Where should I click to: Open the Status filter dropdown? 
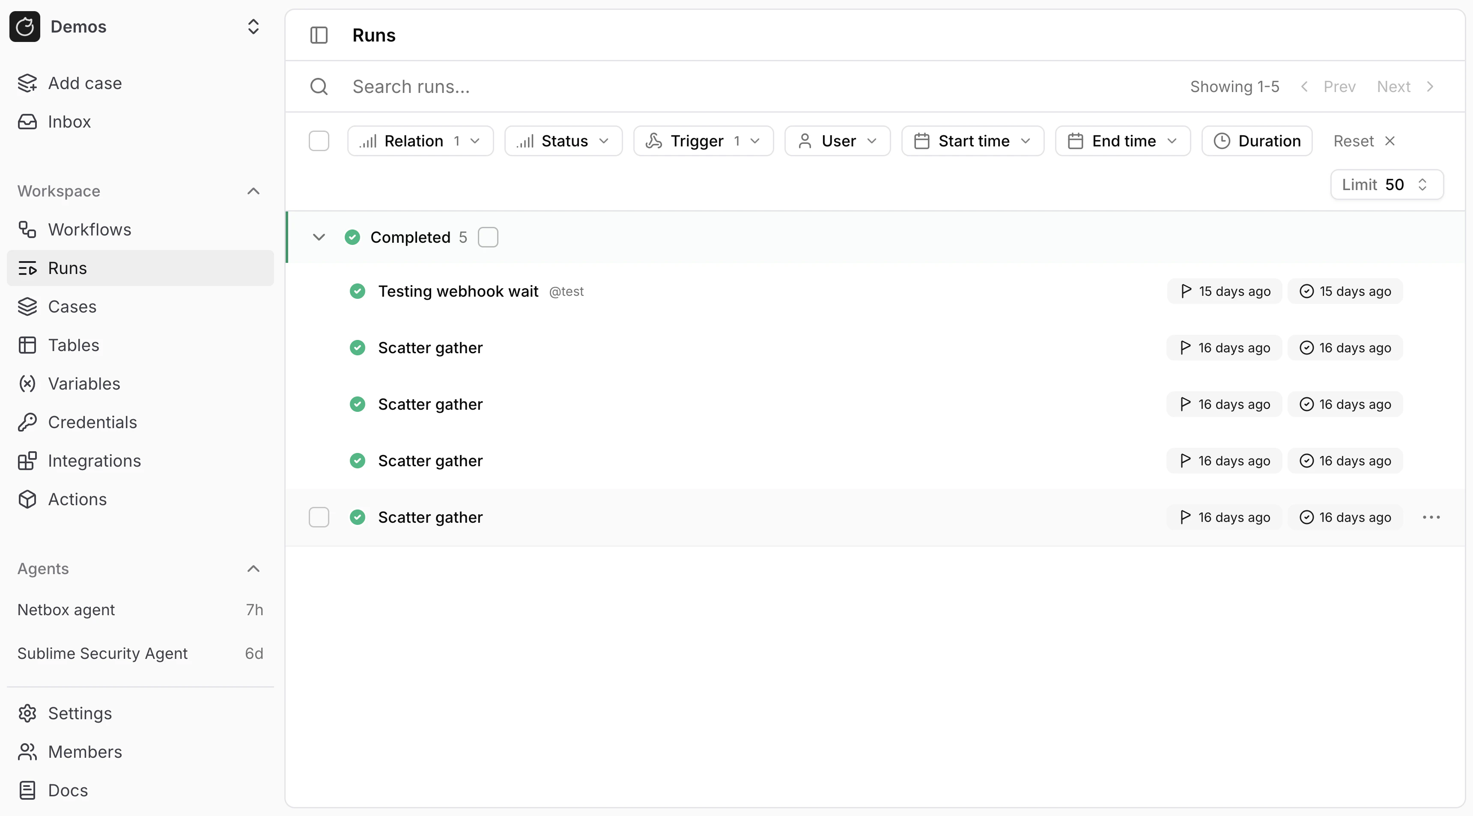(x=563, y=141)
